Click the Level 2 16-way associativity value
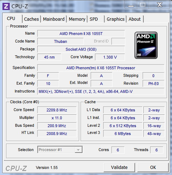 154,126
